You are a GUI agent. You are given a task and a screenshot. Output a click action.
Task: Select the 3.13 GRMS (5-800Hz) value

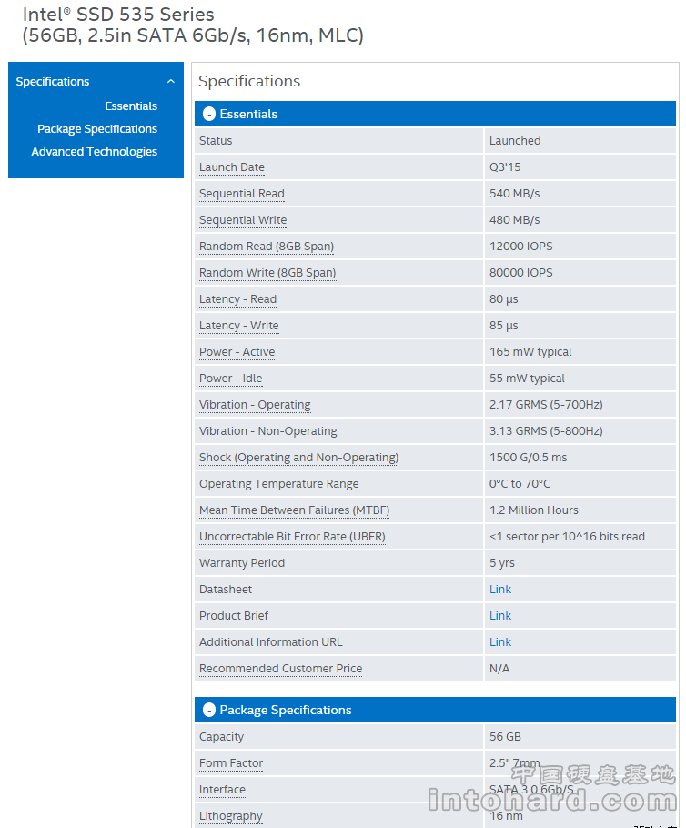click(x=546, y=431)
